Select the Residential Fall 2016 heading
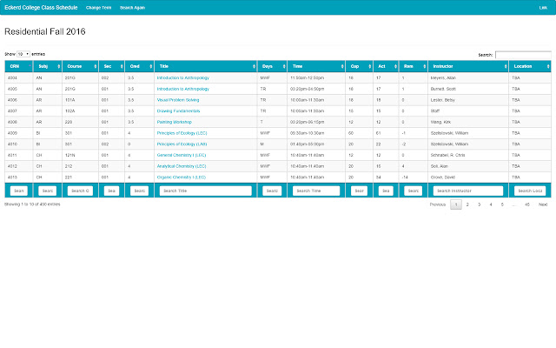Screen dimensions: 556x348 pos(45,31)
